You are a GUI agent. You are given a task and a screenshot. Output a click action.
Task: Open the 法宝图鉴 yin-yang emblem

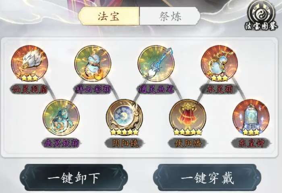pos(261,16)
